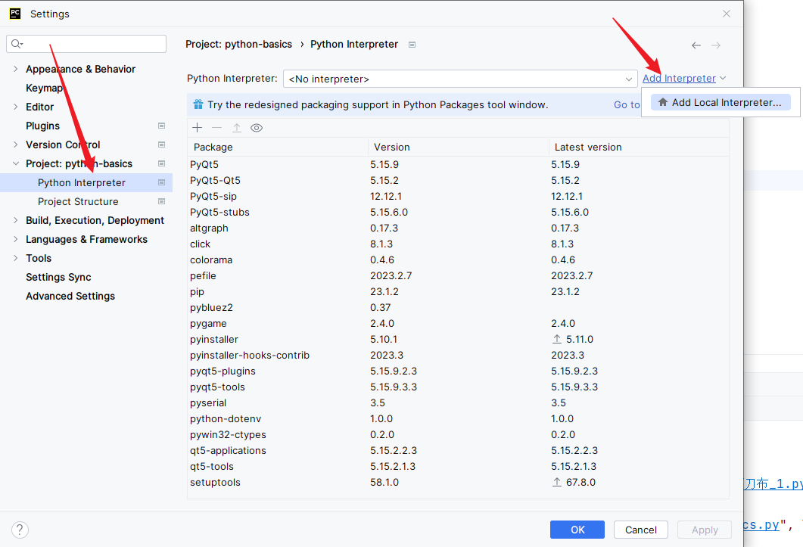
Task: Click project settings icon next to Version Control
Action: coord(161,145)
